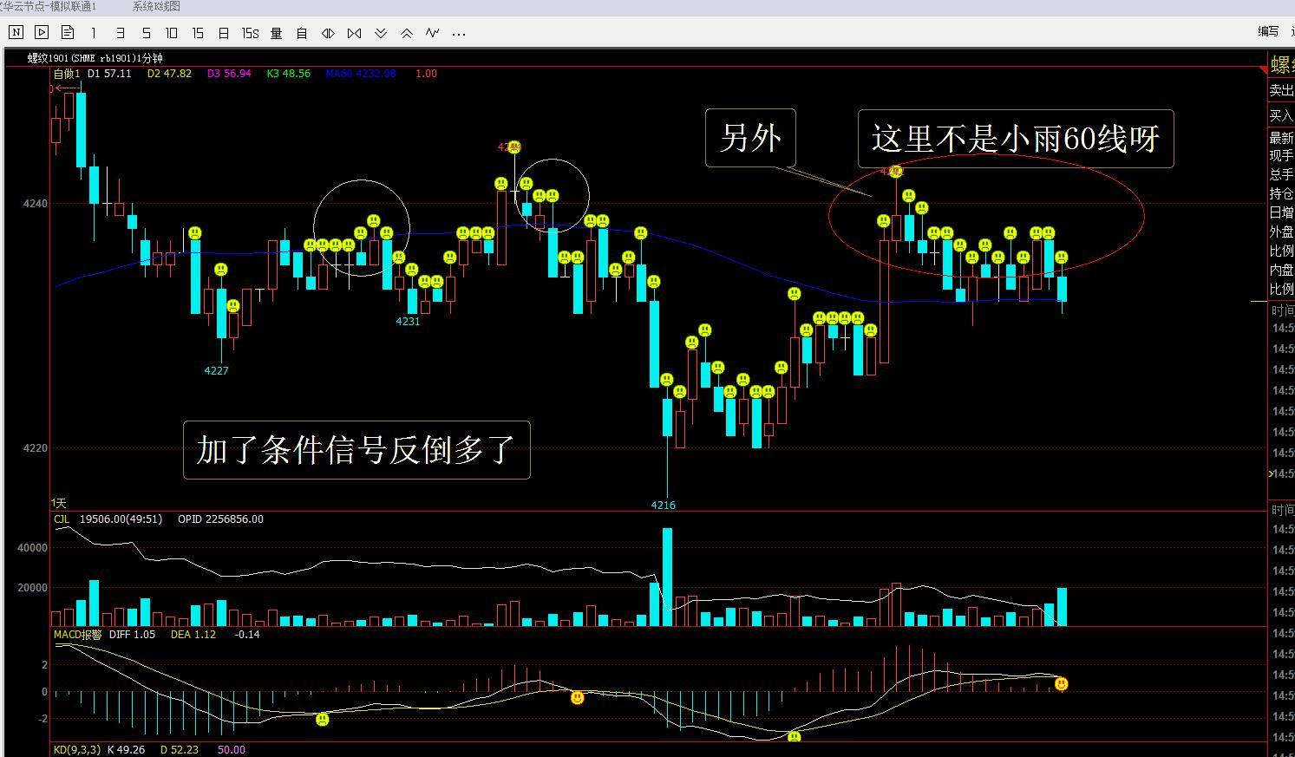The height and width of the screenshot is (757, 1295).
Task: Switch to daily 日 period
Action: click(224, 33)
